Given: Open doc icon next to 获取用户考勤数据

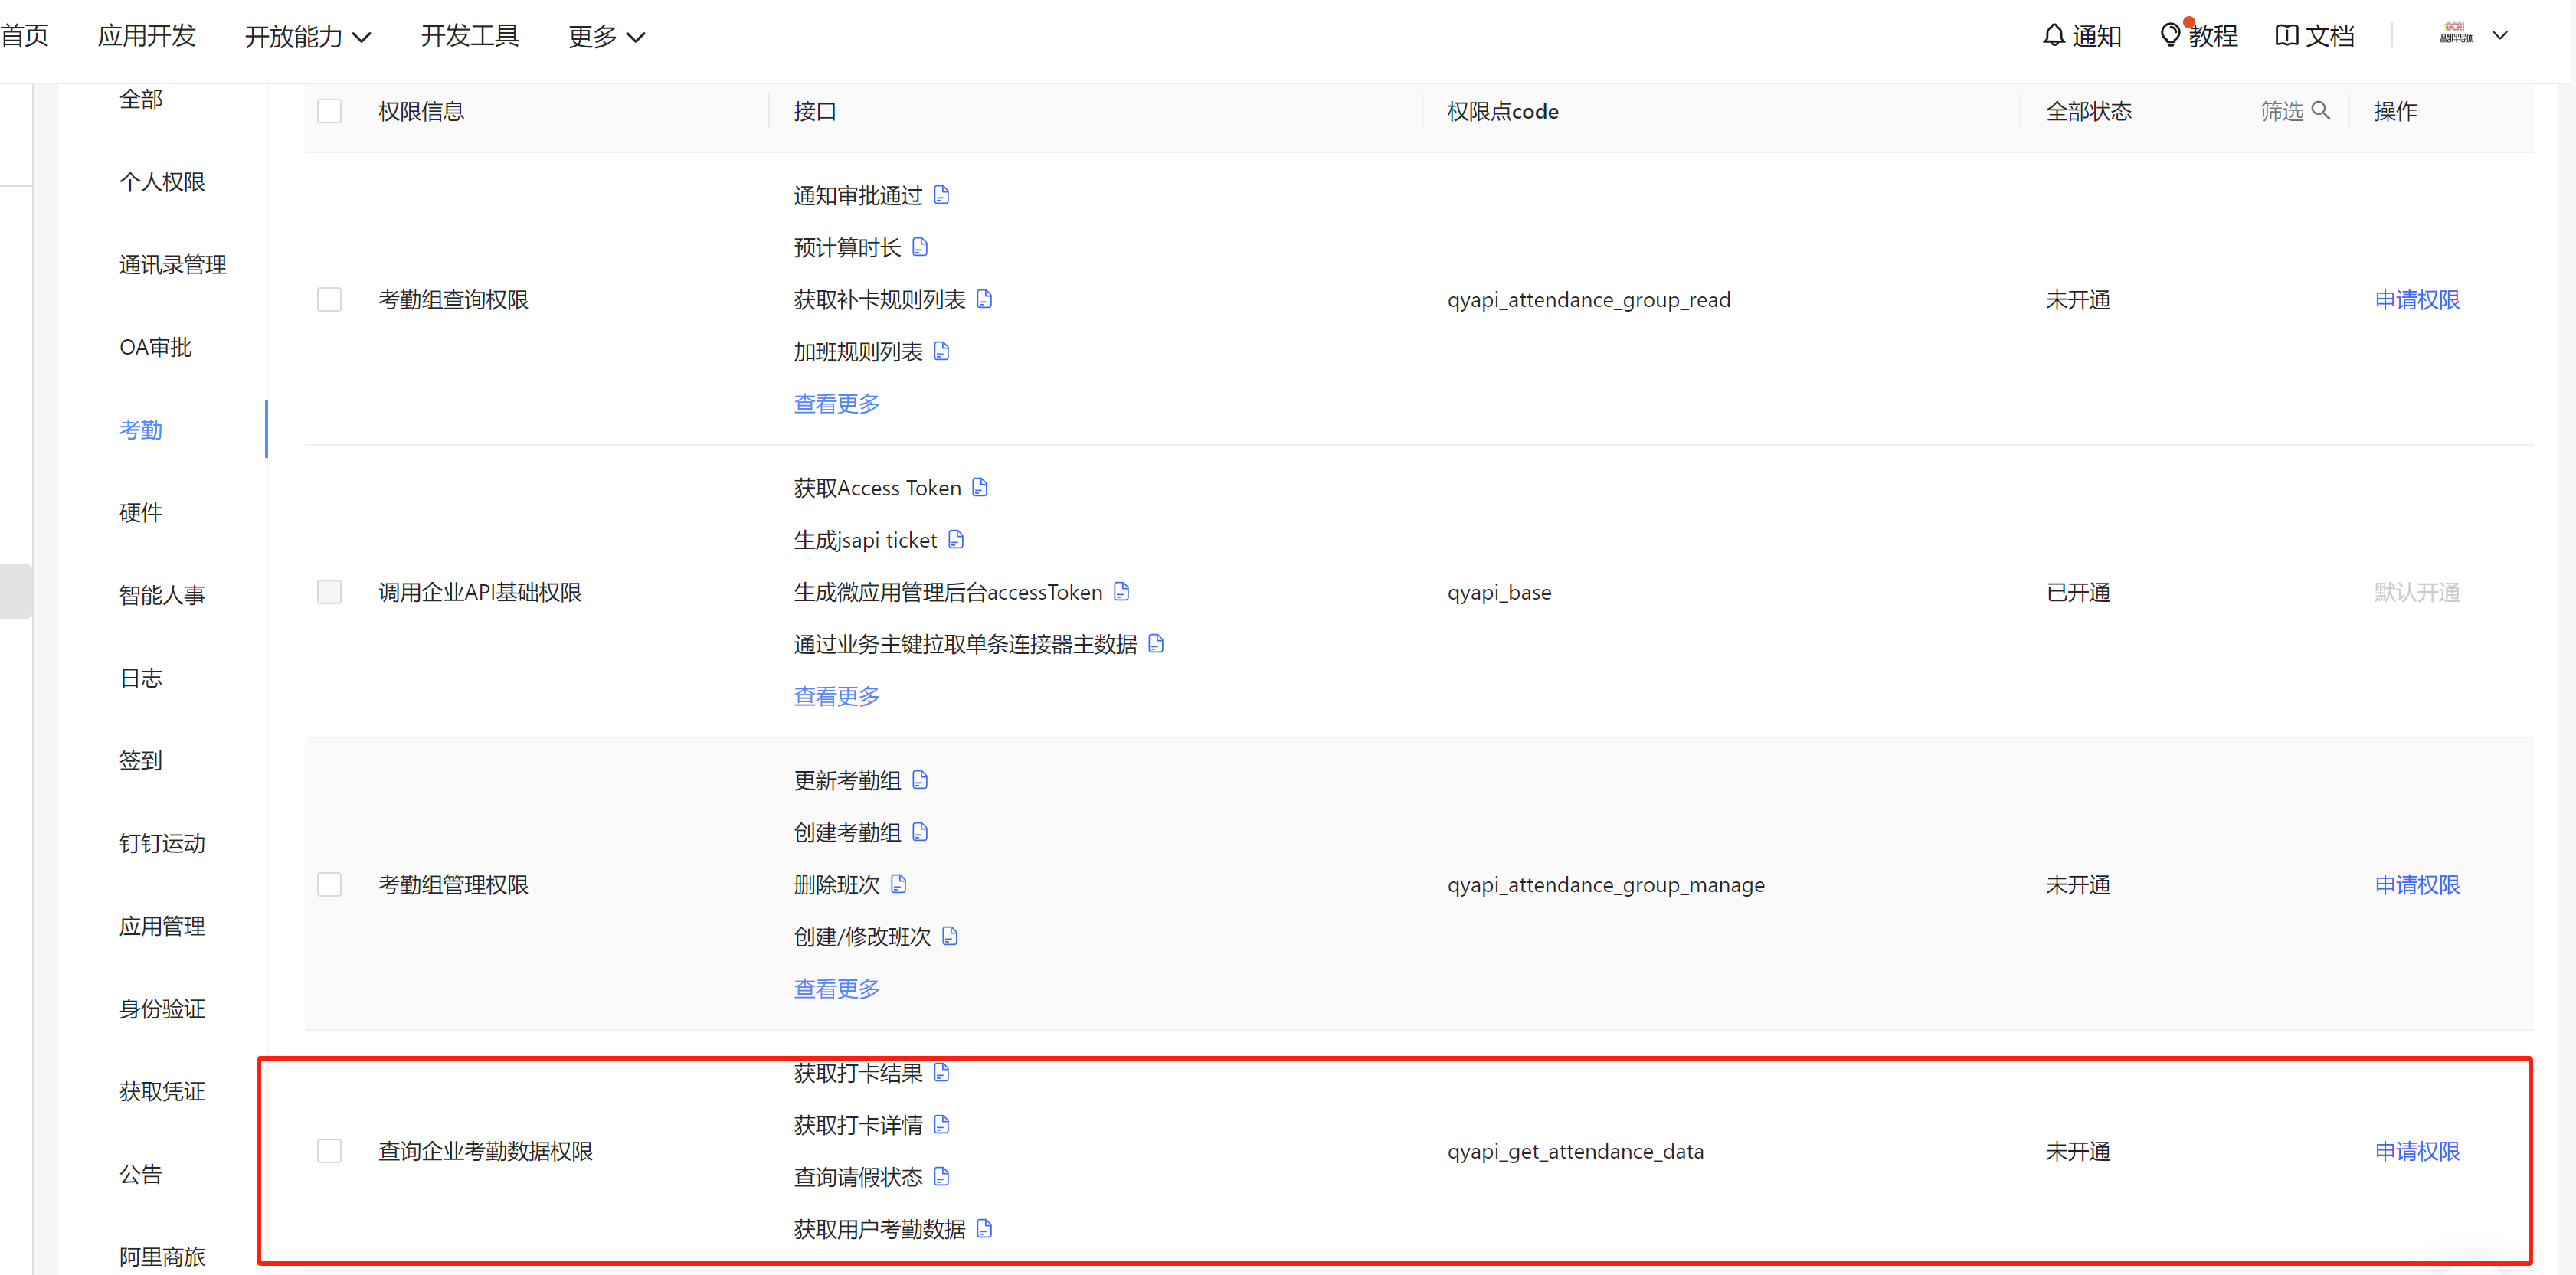Looking at the screenshot, I should [x=984, y=1228].
